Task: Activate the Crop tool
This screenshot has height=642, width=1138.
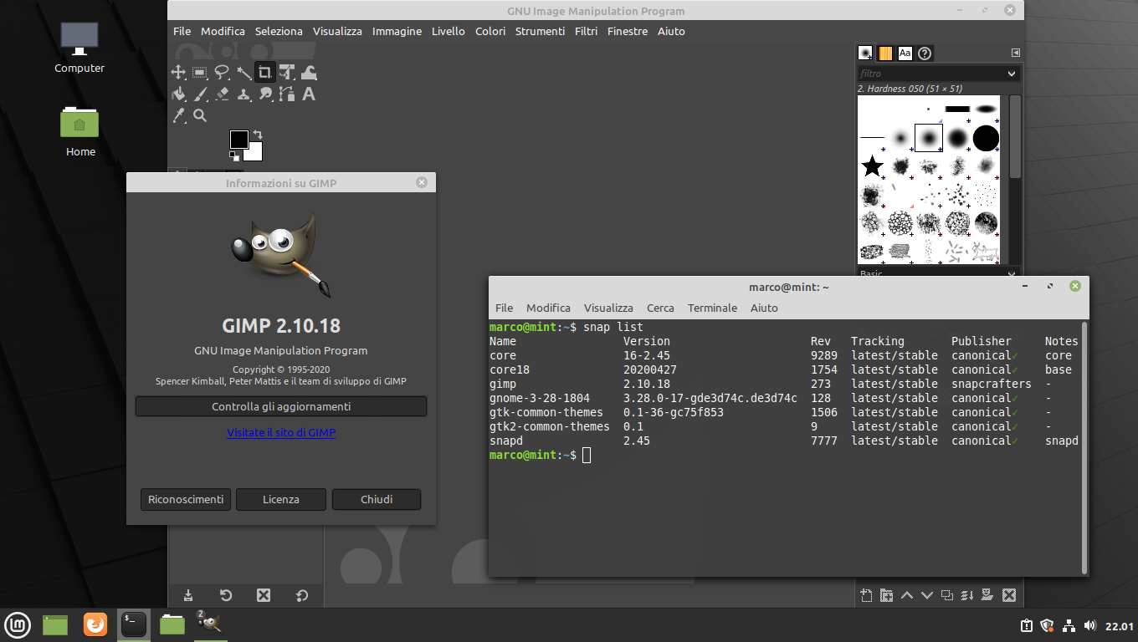Action: 265,72
